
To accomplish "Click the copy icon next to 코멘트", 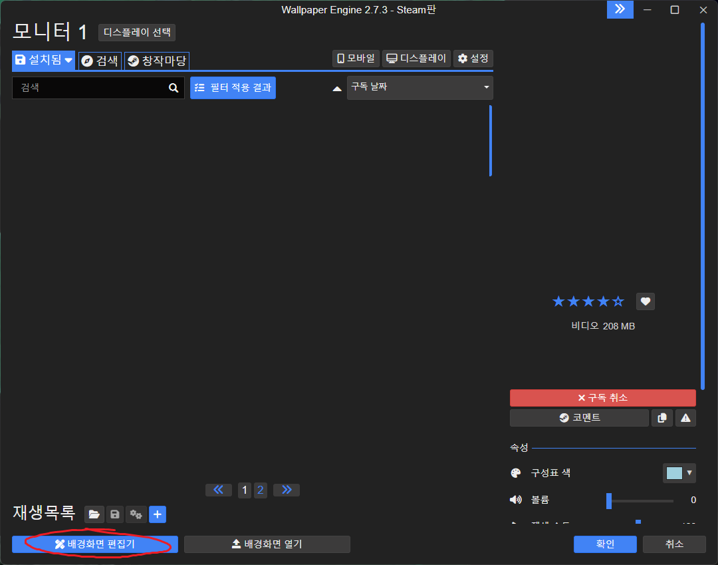I will point(662,418).
